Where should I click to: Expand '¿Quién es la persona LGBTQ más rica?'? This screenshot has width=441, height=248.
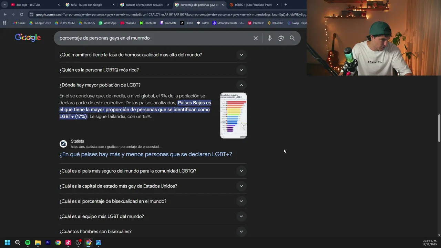[x=153, y=70]
